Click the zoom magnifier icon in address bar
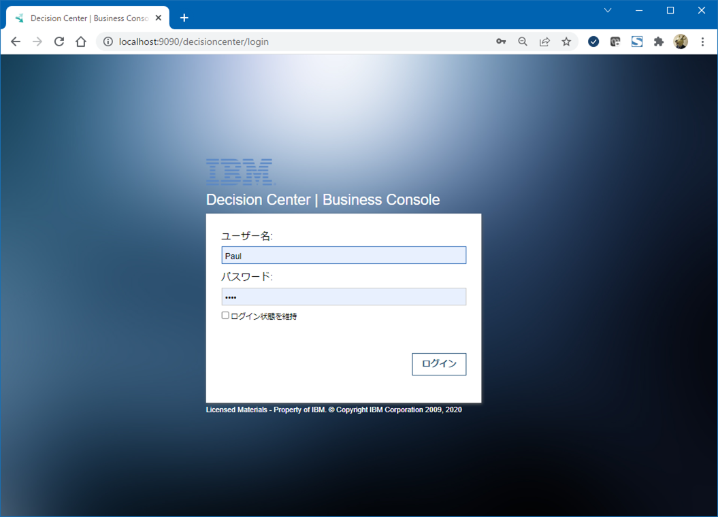 [x=523, y=41]
